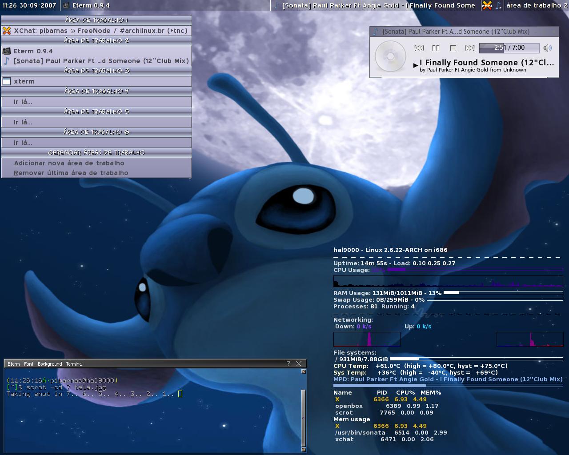Go to workspace 5 via 'Ir lá...'
Image resolution: width=569 pixels, height=455 pixels.
96,122
